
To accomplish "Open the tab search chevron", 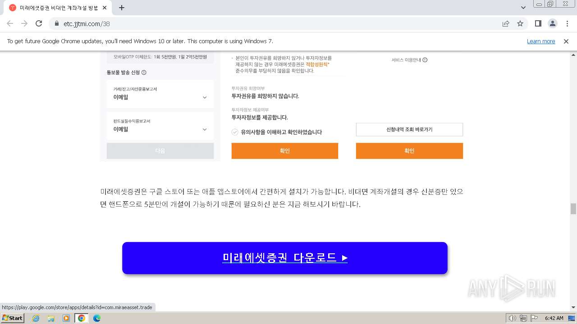I will pyautogui.click(x=523, y=8).
